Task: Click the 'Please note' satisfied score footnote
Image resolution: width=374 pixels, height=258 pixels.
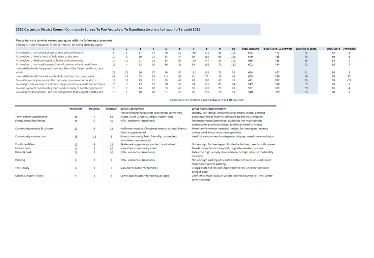Action: [207, 100]
